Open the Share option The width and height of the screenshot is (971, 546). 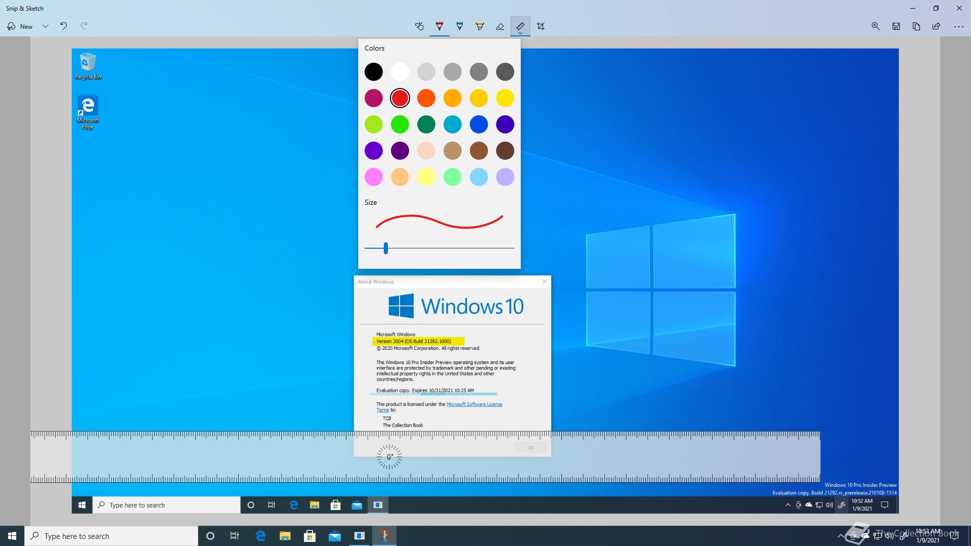[937, 26]
